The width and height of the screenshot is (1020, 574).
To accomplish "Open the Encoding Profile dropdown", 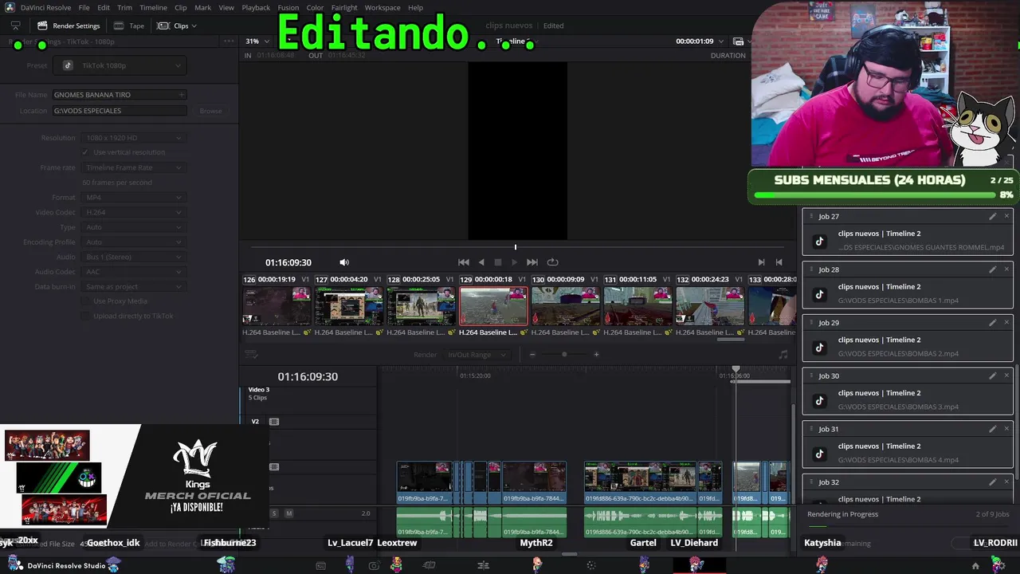I will (x=133, y=242).
